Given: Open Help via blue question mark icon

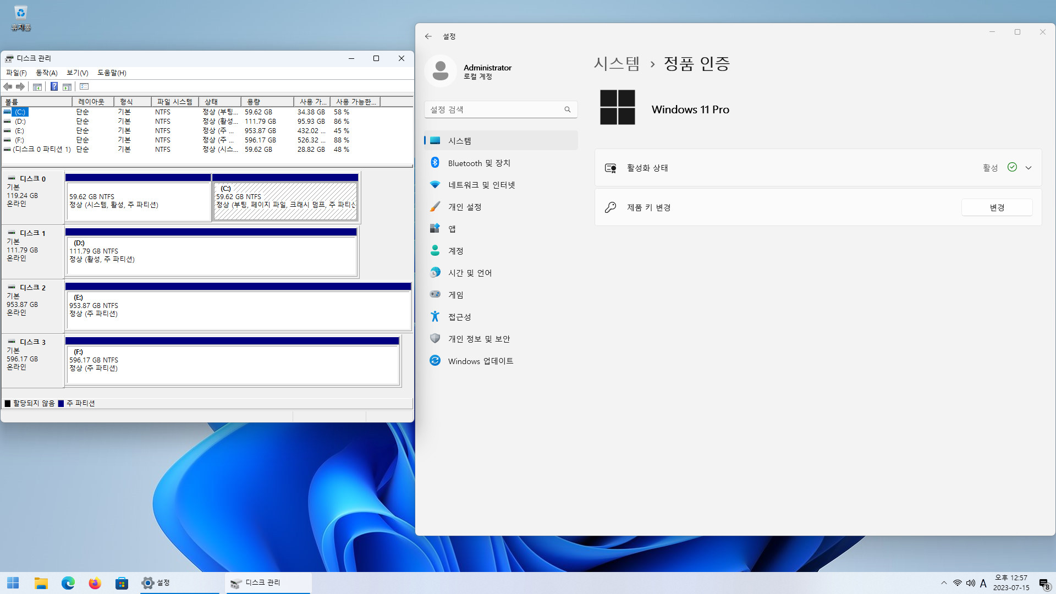Looking at the screenshot, I should click(54, 87).
